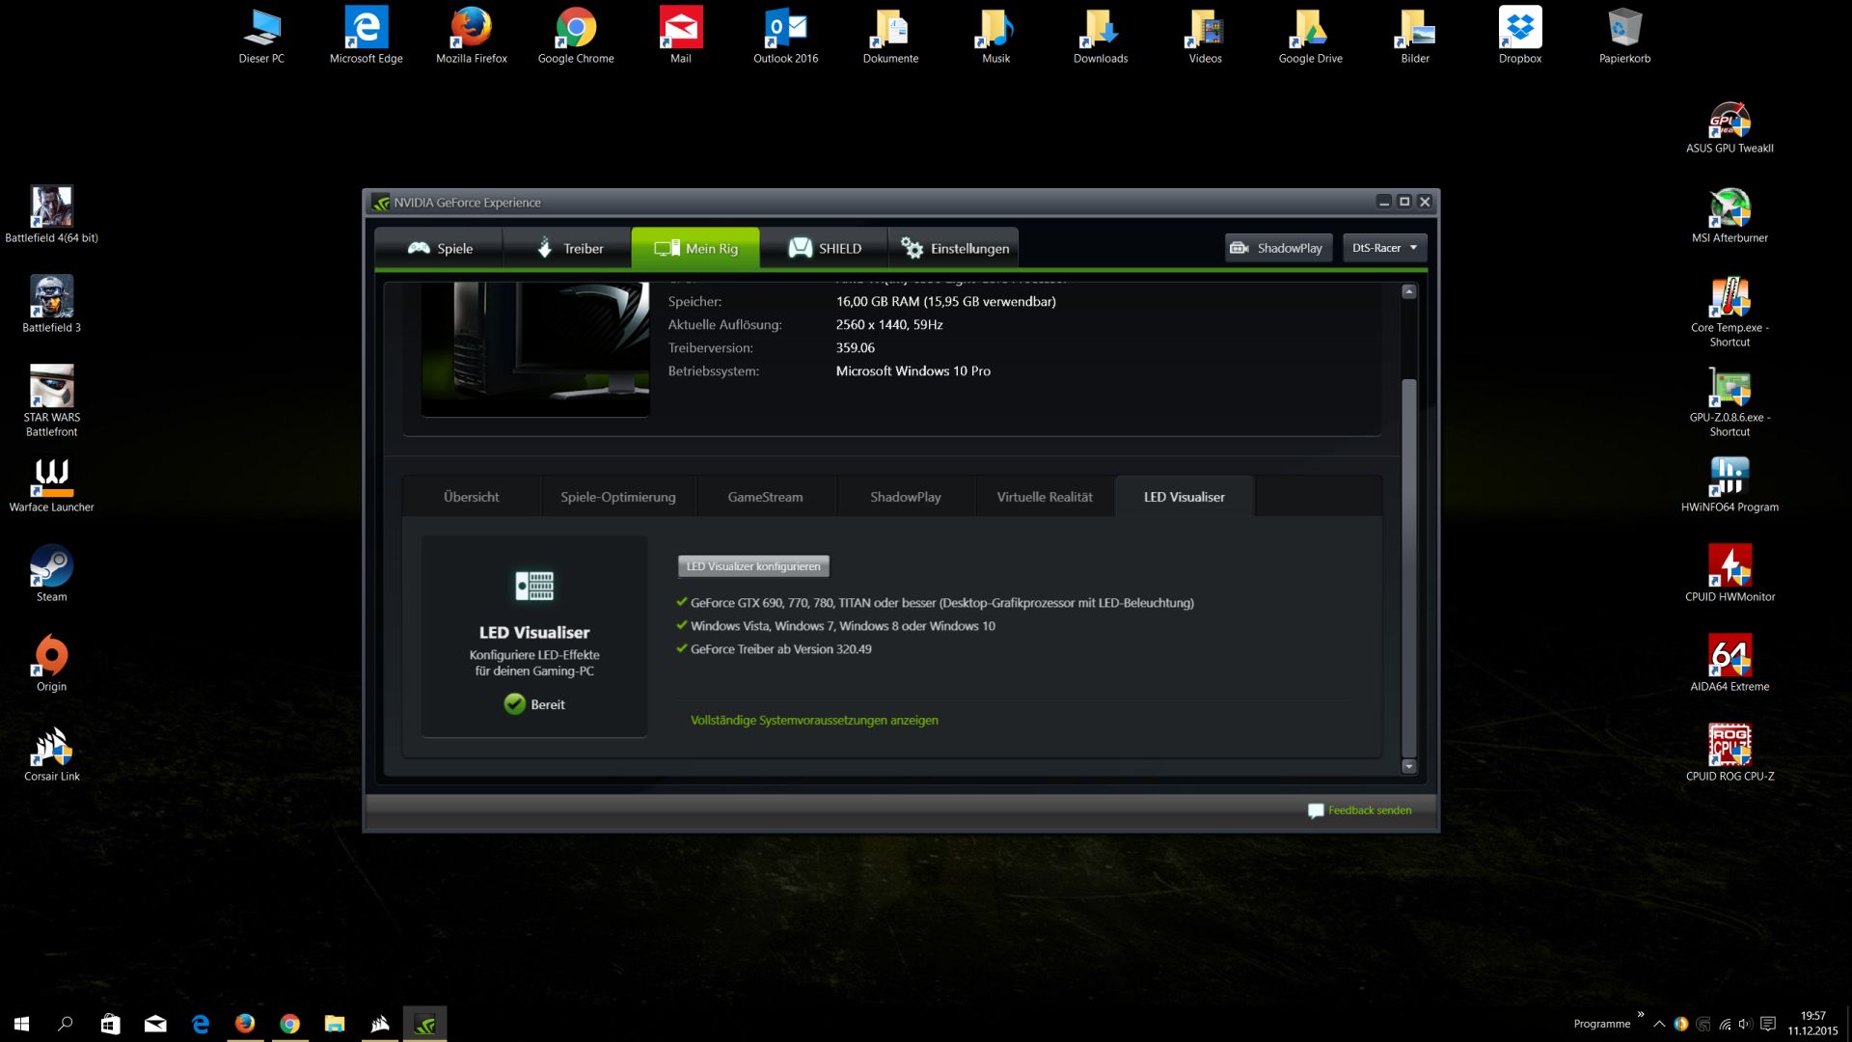Open the Spiele tab with gamepad icon
The width and height of the screenshot is (1852, 1042).
(x=439, y=248)
